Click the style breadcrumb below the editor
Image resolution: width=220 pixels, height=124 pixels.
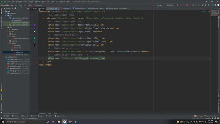point(49,113)
